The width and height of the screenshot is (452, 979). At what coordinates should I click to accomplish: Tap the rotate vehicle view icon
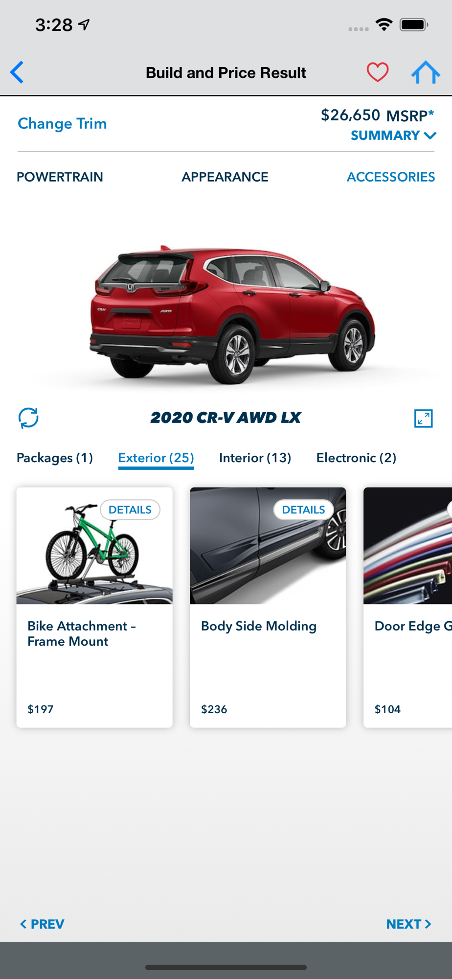28,418
